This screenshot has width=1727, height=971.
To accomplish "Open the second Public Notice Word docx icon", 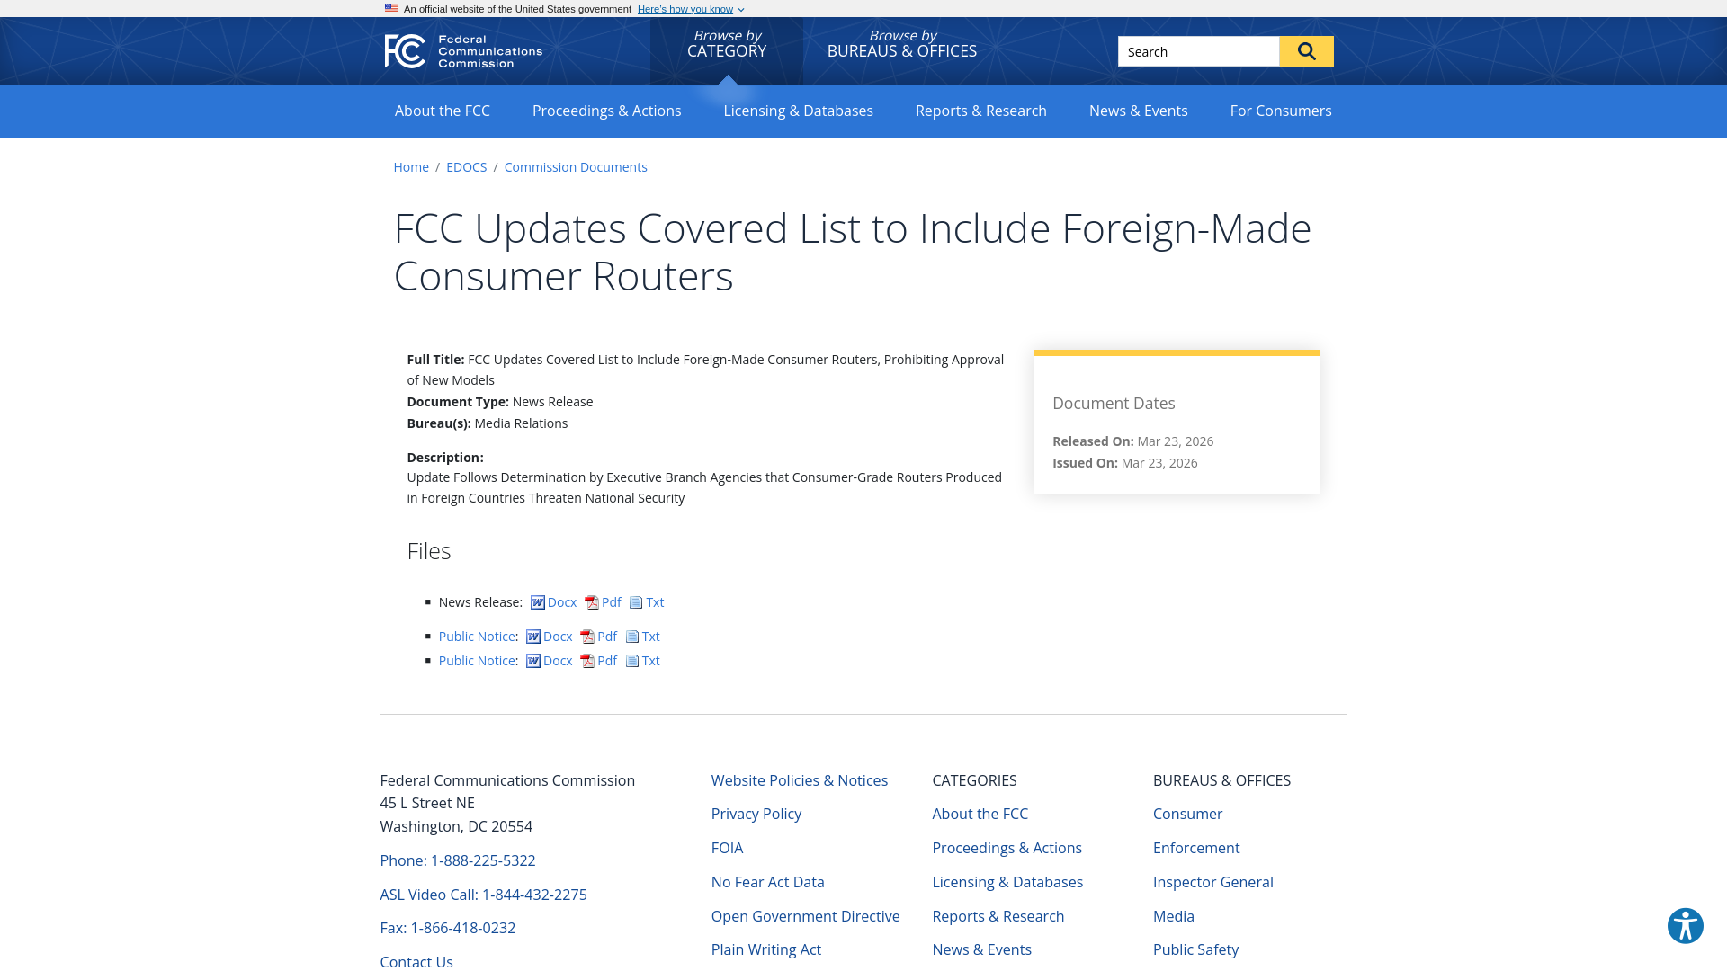I will pyautogui.click(x=533, y=660).
